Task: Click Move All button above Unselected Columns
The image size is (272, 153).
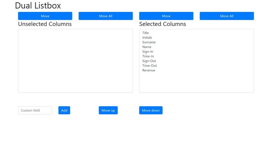Action: click(105, 16)
